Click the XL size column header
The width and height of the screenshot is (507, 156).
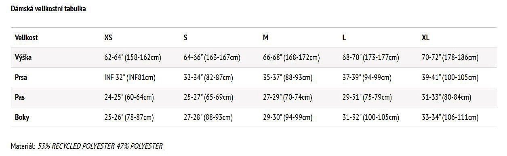pos(425,37)
